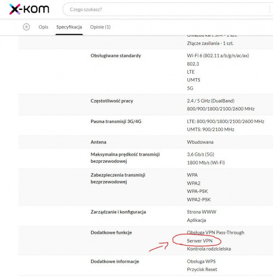Image resolution: width=273 pixels, height=276 pixels.
Task: Click the 'Częstotliwość pracy' label
Action: 112,101
